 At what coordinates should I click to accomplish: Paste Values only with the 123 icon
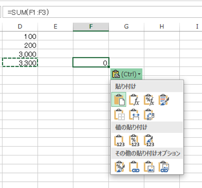point(119,141)
